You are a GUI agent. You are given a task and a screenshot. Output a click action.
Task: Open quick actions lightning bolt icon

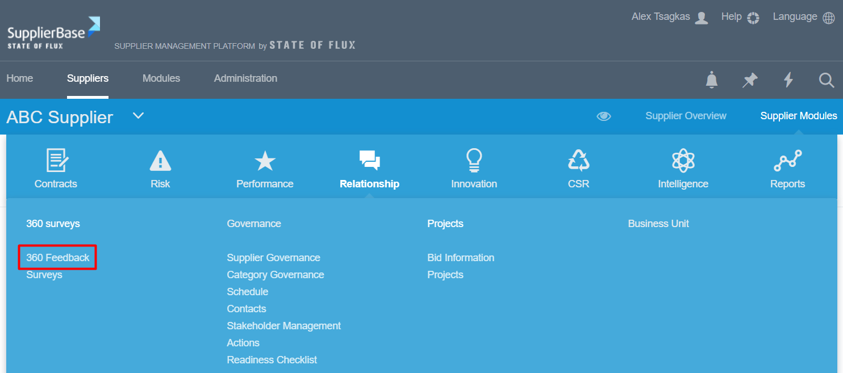tap(788, 80)
